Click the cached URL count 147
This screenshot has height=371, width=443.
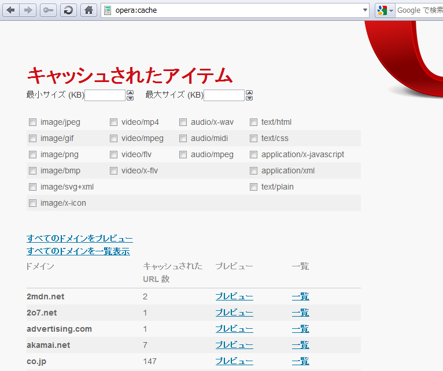(150, 361)
